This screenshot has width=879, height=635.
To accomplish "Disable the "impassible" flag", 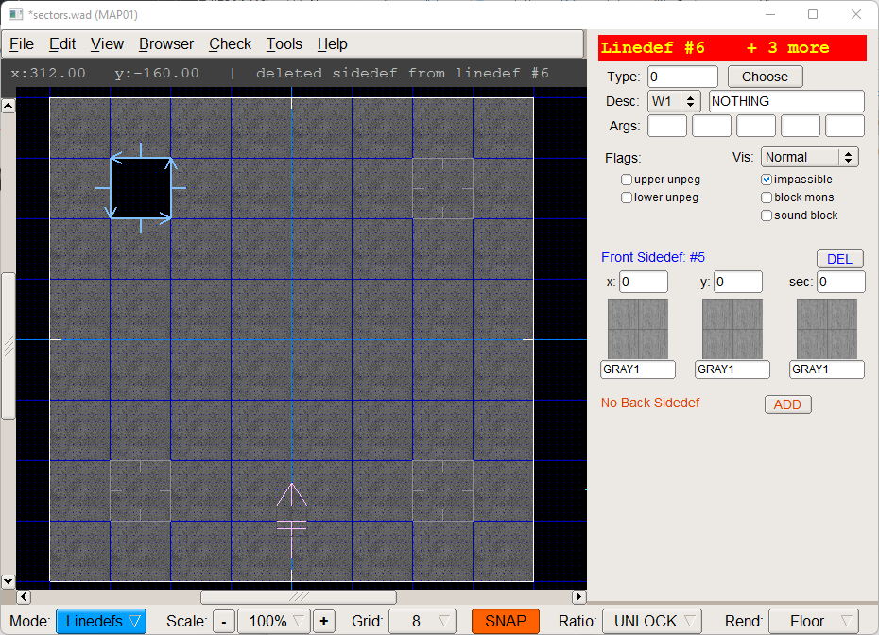I will 766,179.
